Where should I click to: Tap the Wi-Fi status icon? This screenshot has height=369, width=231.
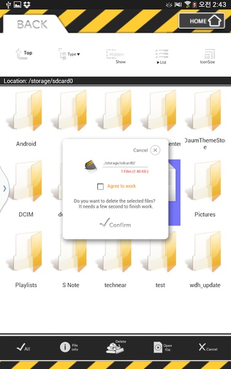188,4
